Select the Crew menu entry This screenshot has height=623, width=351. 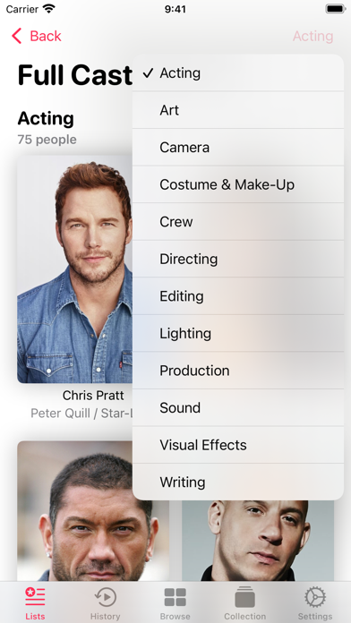coord(238,222)
